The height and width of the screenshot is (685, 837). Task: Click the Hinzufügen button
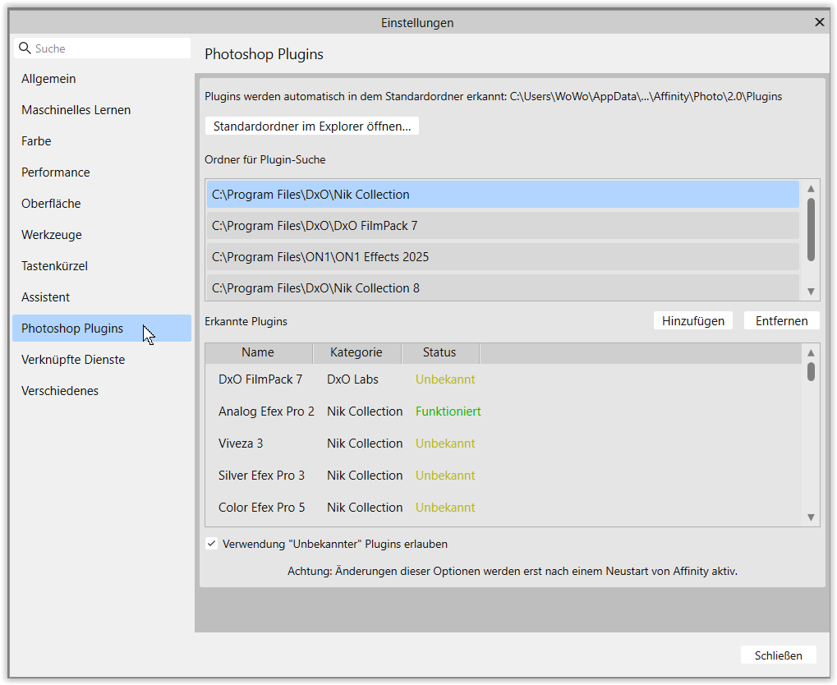click(693, 321)
